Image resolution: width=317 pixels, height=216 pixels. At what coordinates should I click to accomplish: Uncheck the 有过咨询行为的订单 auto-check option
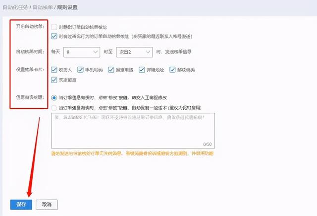[x=54, y=36]
